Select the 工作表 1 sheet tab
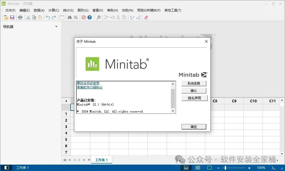The height and width of the screenshot is (171, 285). (x=101, y=160)
